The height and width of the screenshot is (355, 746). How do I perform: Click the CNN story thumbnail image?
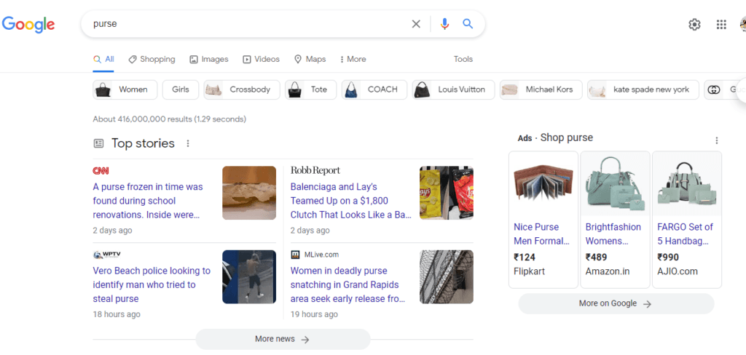pyautogui.click(x=249, y=193)
